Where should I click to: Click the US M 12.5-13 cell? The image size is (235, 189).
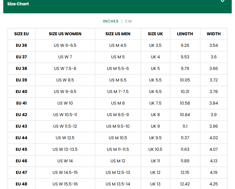[x=118, y=172]
